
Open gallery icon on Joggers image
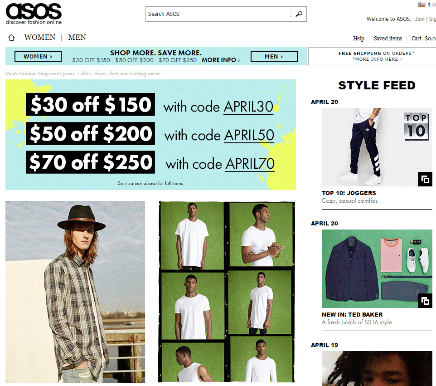pyautogui.click(x=425, y=179)
